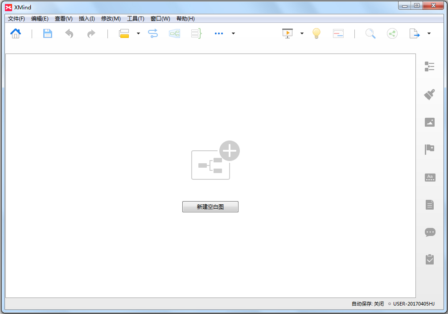Open the 工具(T) menu

click(136, 19)
